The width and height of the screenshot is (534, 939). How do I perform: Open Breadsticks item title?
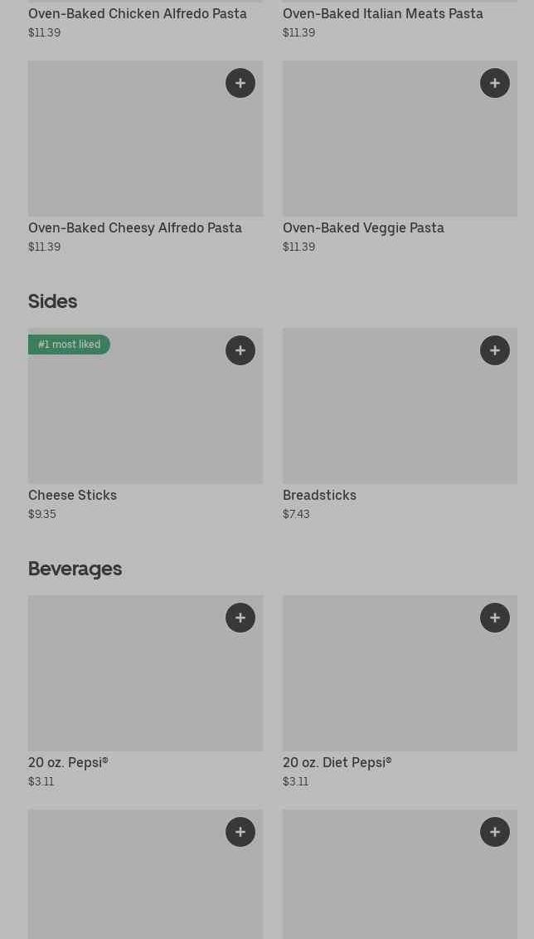[x=319, y=495]
